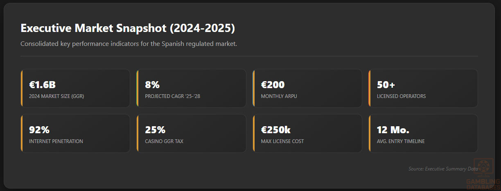The image size is (501, 191).
Task: Click the Projected CAGR '25-'28 label
Action: point(175,96)
